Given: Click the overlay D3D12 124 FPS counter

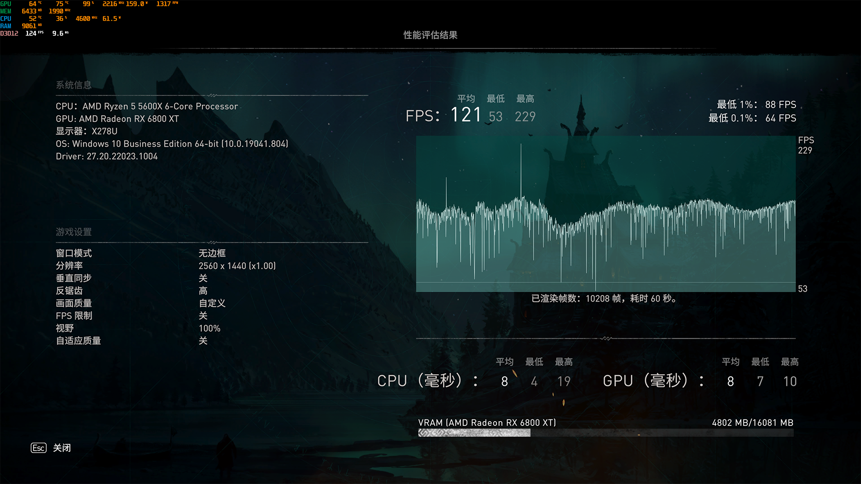Looking at the screenshot, I should tap(22, 33).
